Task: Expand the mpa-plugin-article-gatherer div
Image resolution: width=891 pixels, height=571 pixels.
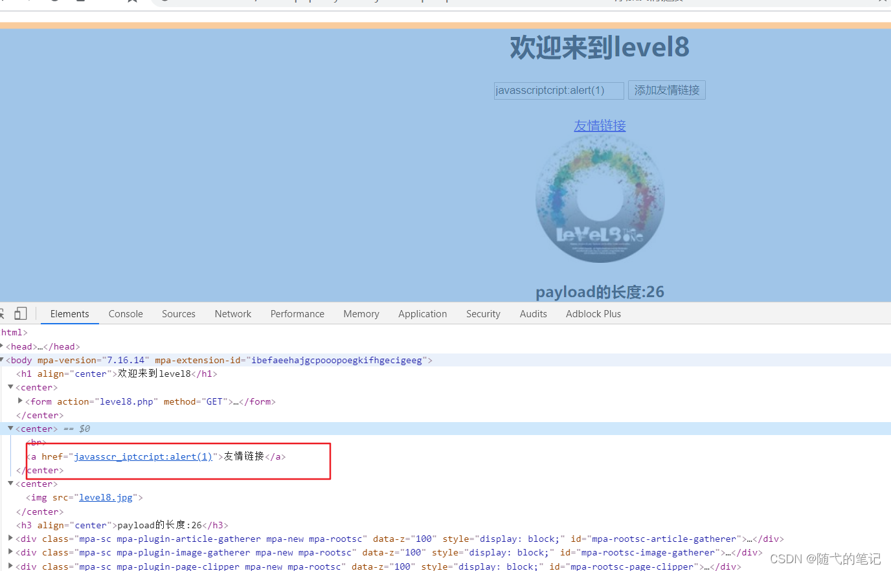Action: point(10,538)
